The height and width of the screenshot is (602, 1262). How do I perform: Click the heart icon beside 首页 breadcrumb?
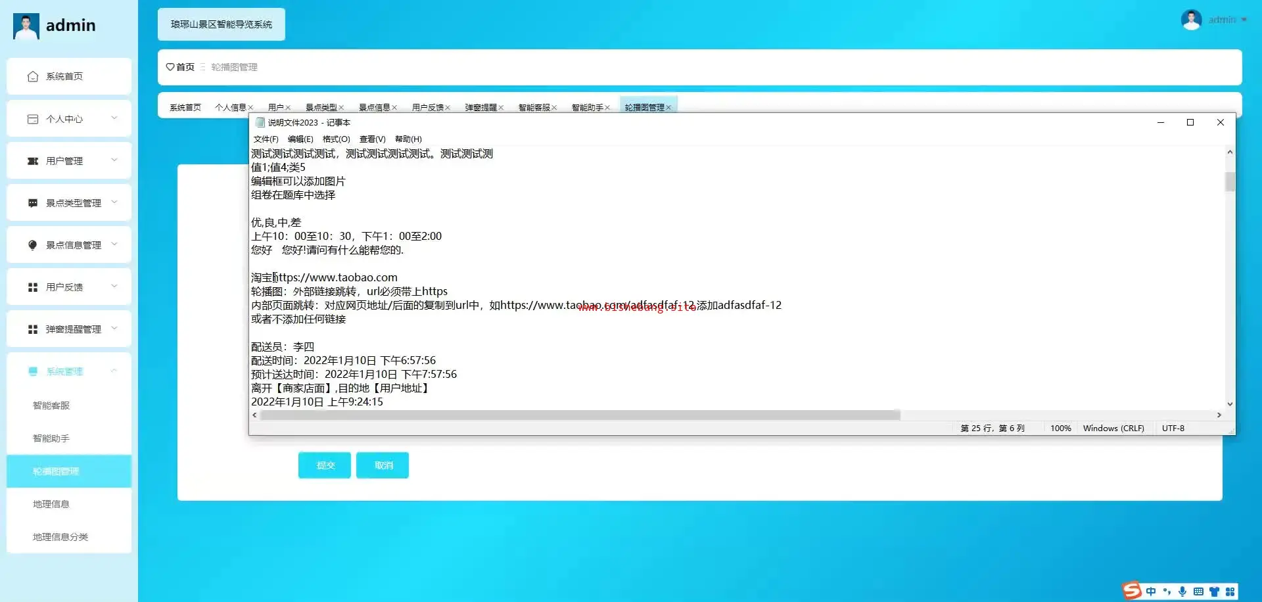pos(170,67)
